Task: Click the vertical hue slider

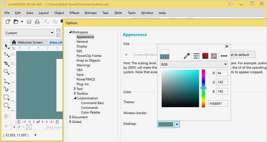Action: click(x=203, y=88)
